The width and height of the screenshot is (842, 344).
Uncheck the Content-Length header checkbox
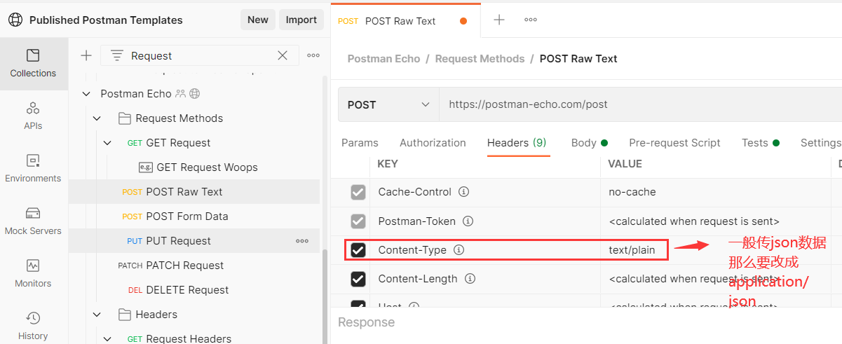(358, 279)
